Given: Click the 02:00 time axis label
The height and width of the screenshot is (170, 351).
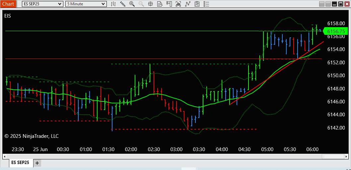Looking at the screenshot, I should [131, 149].
